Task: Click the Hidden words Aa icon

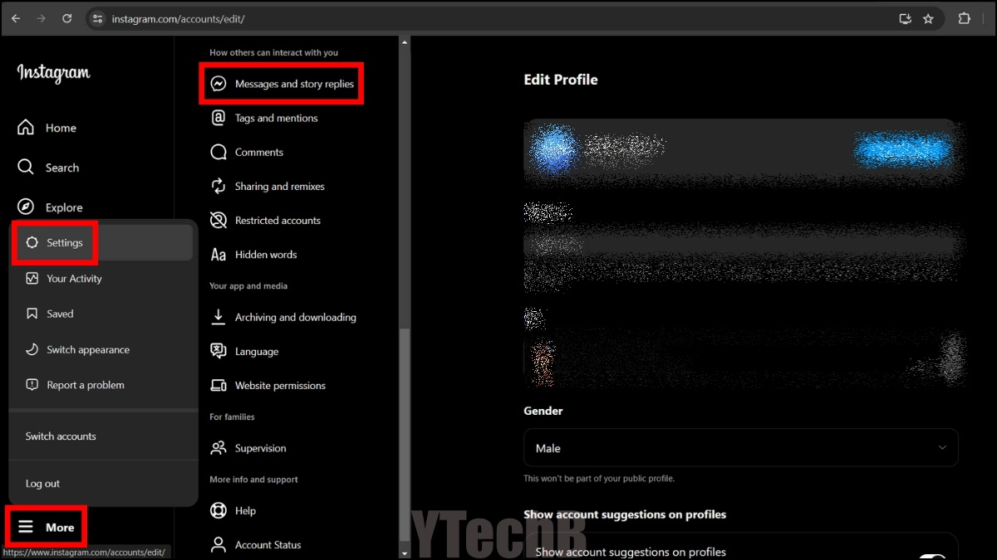Action: 219,255
